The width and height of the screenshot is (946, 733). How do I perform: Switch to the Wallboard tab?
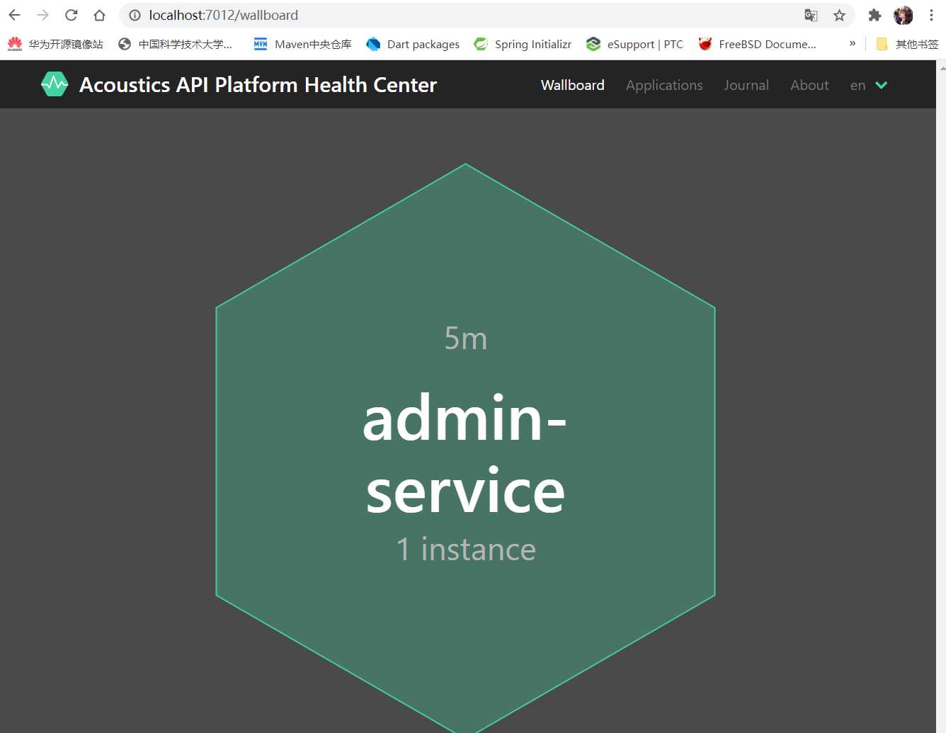coord(572,85)
